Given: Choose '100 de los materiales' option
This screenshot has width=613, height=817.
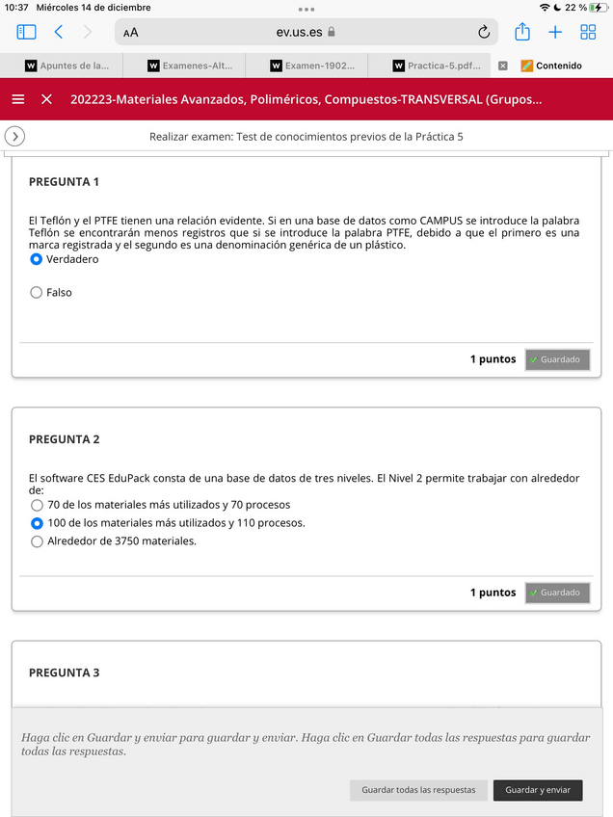Looking at the screenshot, I should coord(37,522).
